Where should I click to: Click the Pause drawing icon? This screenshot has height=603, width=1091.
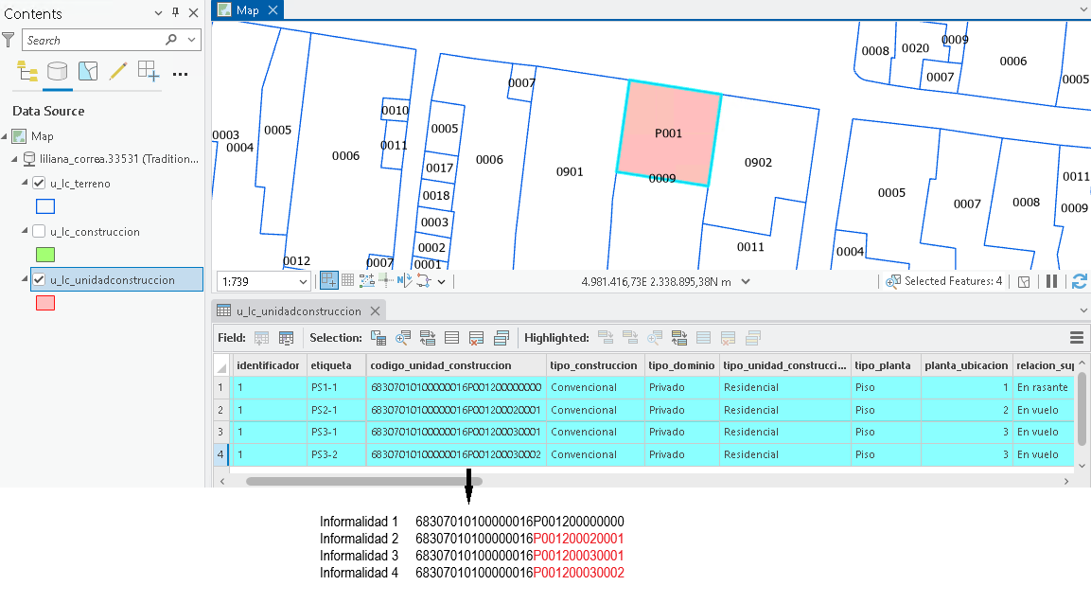[1051, 281]
